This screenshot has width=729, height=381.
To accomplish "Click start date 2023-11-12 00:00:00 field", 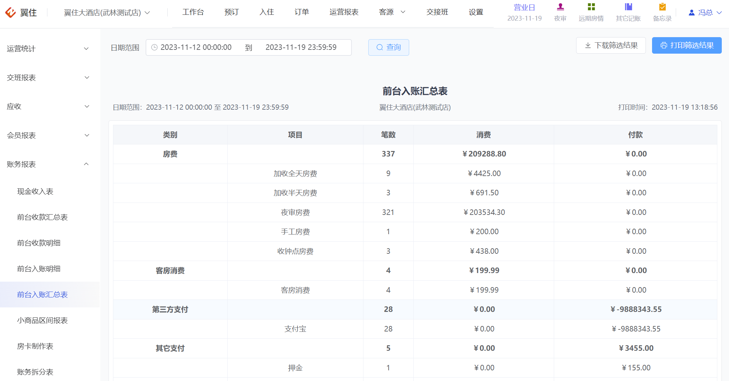I will (196, 47).
